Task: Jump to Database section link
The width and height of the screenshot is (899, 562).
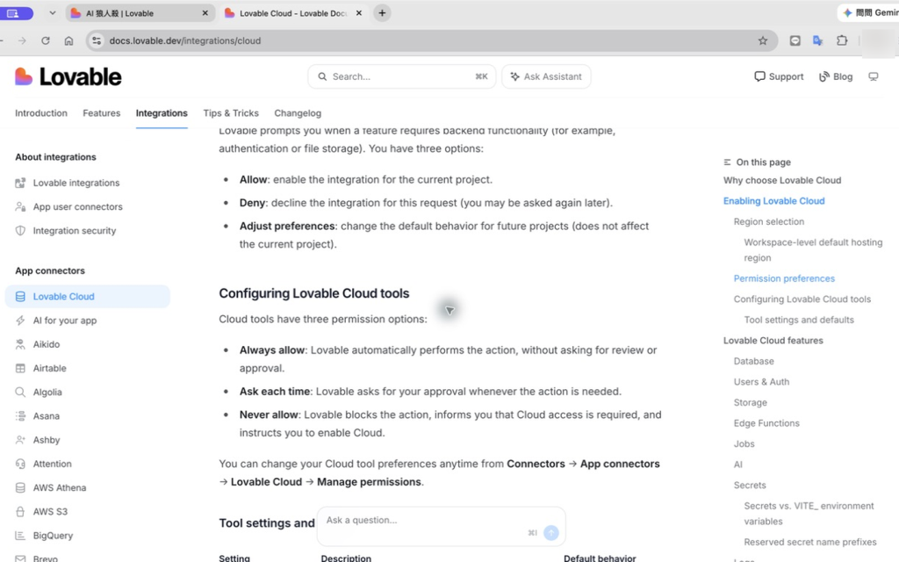Action: 753,361
